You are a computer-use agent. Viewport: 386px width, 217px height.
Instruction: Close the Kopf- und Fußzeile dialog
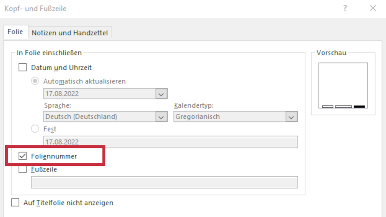[x=373, y=8]
